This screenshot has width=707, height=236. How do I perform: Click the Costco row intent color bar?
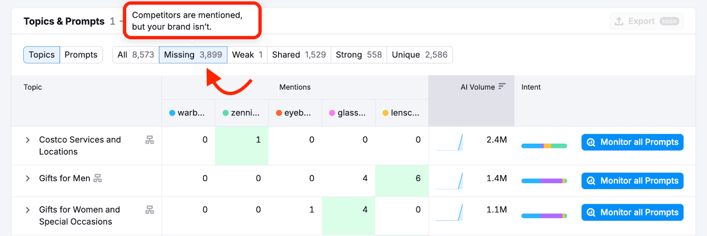(x=544, y=146)
